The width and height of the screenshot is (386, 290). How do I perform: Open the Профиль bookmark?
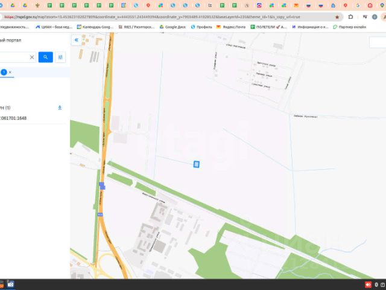(x=201, y=27)
